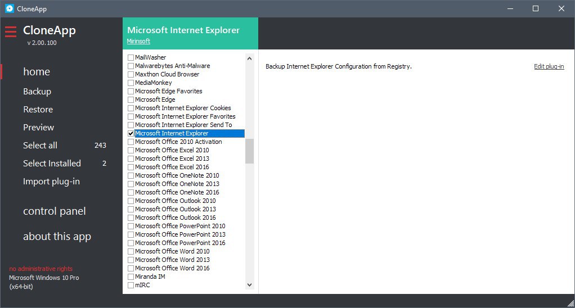The height and width of the screenshot is (308, 575).
Task: Click the plug-in description text
Action: click(339, 66)
